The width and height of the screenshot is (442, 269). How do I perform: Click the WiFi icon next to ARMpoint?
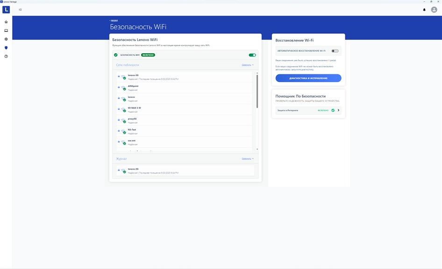pyautogui.click(x=123, y=88)
